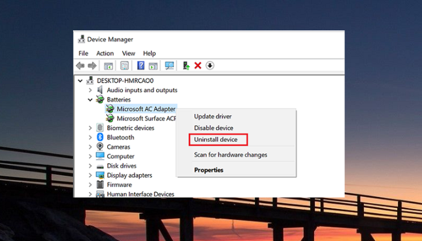Click the red X Uninstall device icon
The image size is (422, 241).
pos(198,66)
